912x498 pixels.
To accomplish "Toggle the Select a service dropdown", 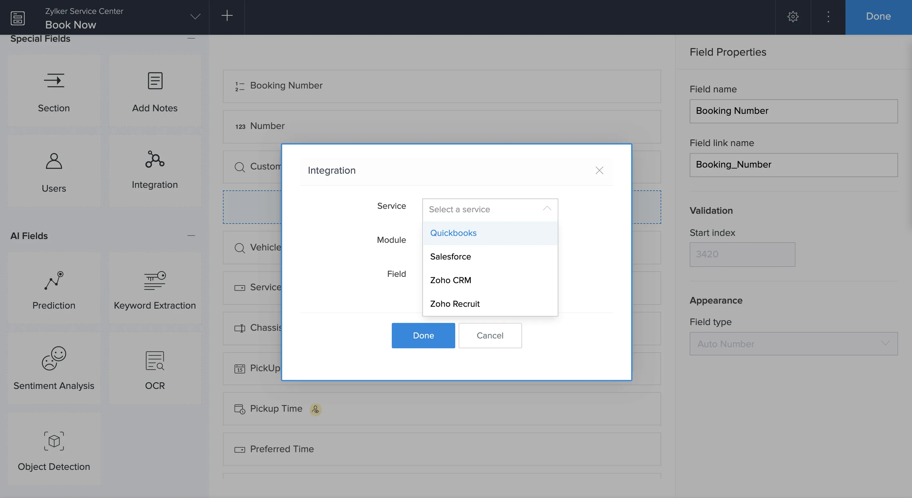I will pyautogui.click(x=490, y=209).
